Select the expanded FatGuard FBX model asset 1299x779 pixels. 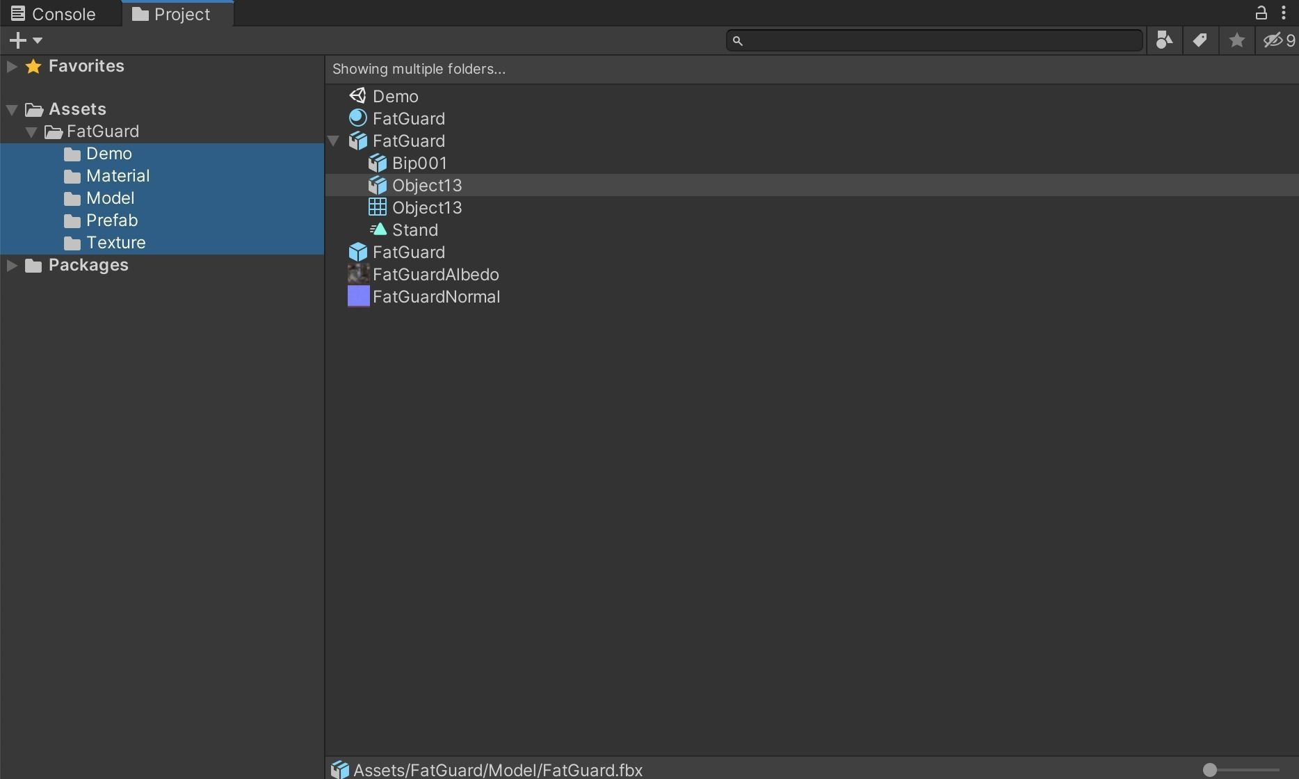tap(812, 140)
